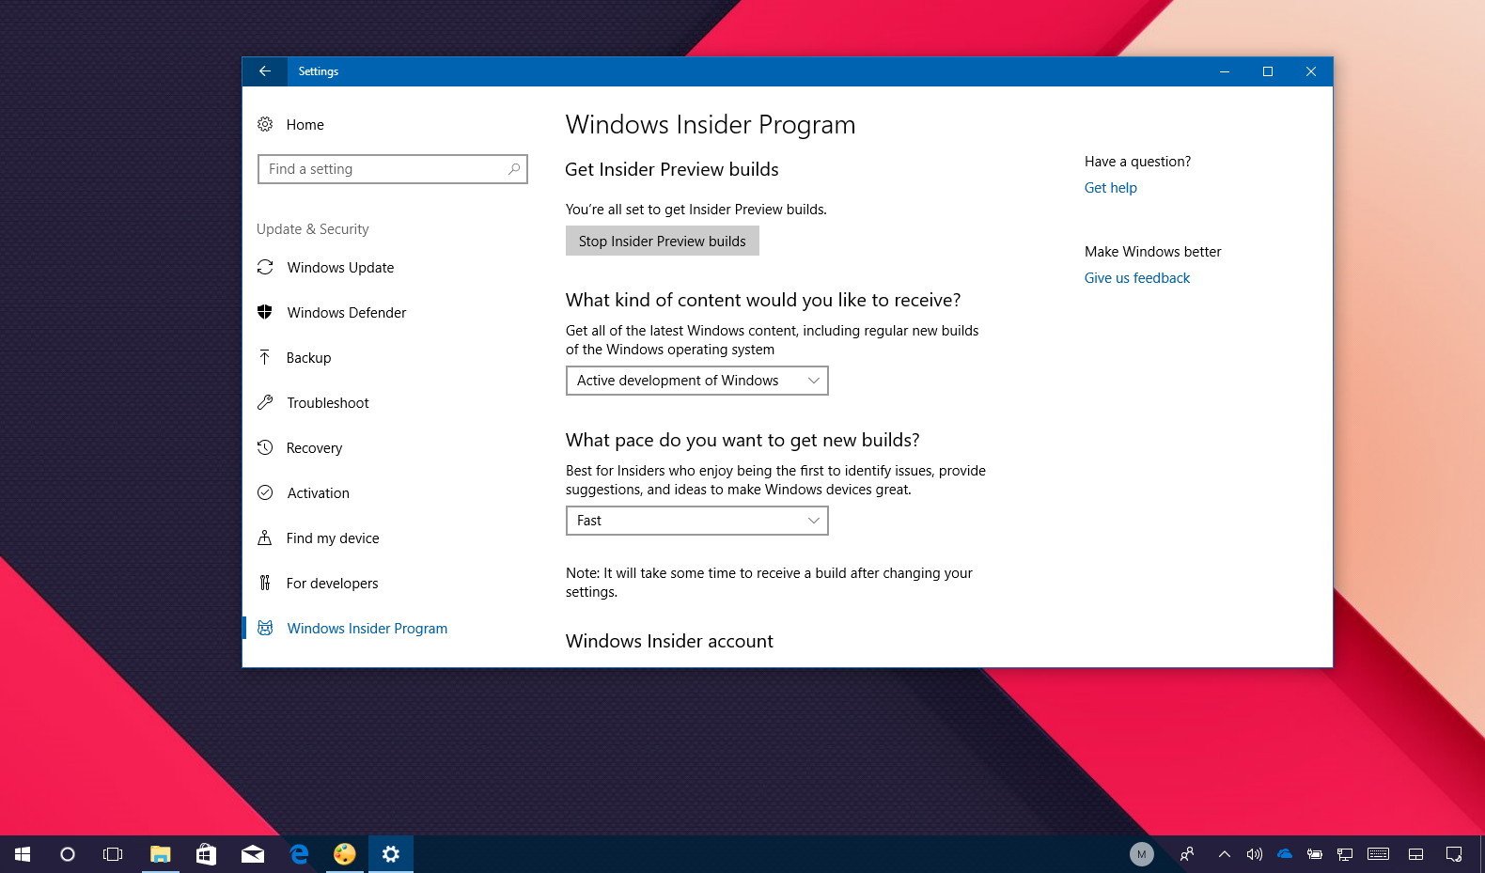Click the battery power icon in tray
Image resolution: width=1485 pixels, height=873 pixels.
[1315, 854]
